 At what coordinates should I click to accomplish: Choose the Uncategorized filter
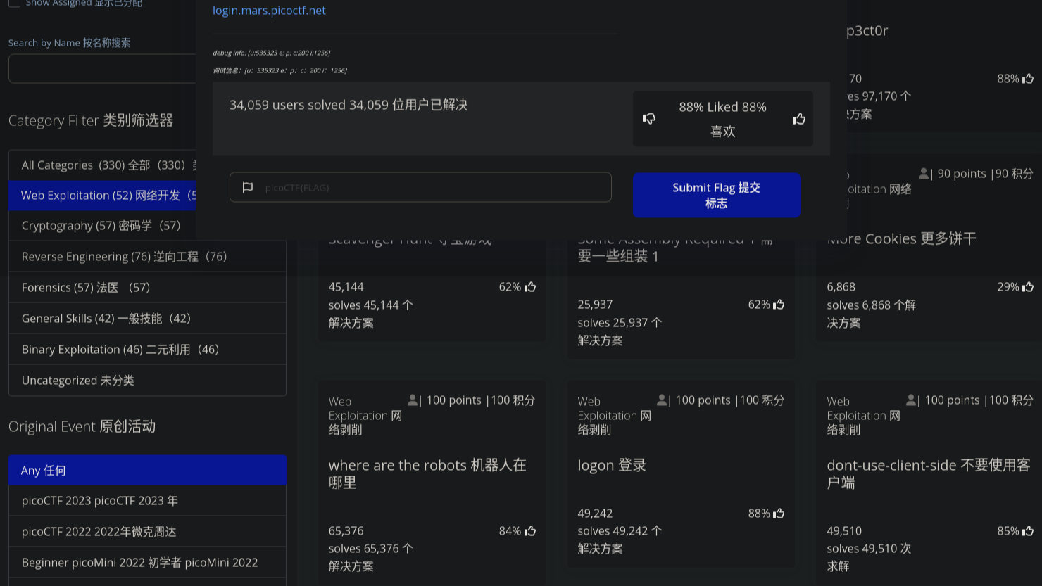[147, 380]
